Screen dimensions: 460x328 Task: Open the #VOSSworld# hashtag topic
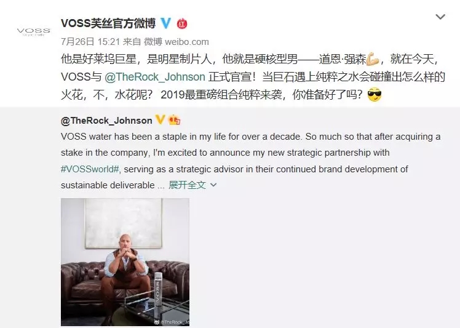pyautogui.click(x=90, y=169)
